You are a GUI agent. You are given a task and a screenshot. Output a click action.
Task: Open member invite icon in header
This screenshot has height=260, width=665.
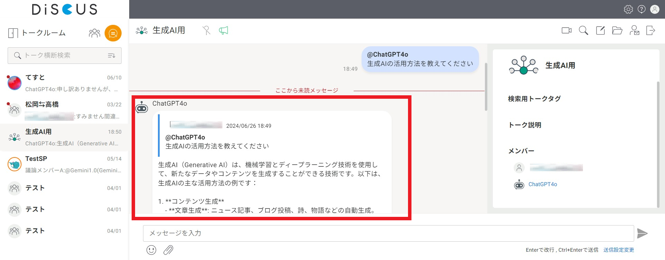(x=634, y=30)
